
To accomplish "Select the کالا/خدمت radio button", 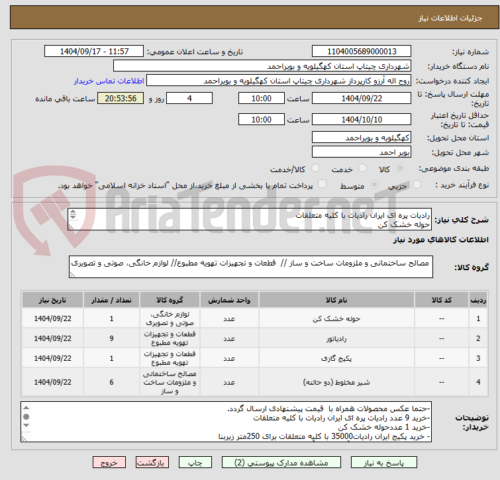I will [x=315, y=168].
